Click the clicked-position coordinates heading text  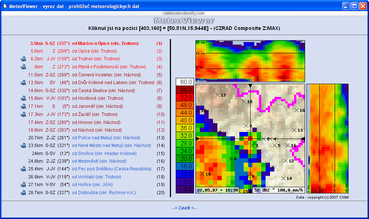pyautogui.click(x=184, y=28)
